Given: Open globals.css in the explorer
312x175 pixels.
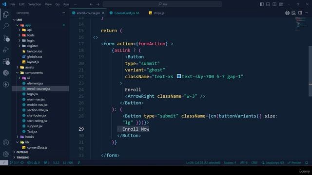Looking at the screenshot, I should click(35, 56).
